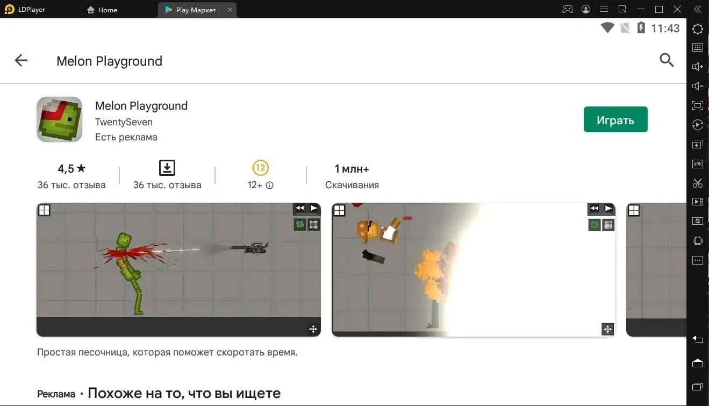The image size is (709, 406).
Task: Click the Android home button in sidebar
Action: tap(698, 364)
